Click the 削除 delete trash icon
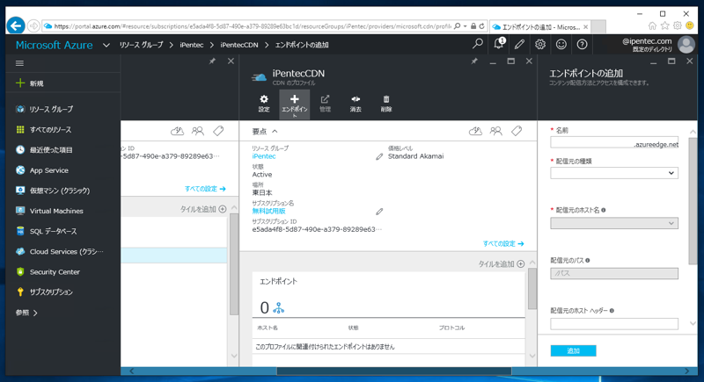Screen dimensions: 704x382 [x=386, y=104]
